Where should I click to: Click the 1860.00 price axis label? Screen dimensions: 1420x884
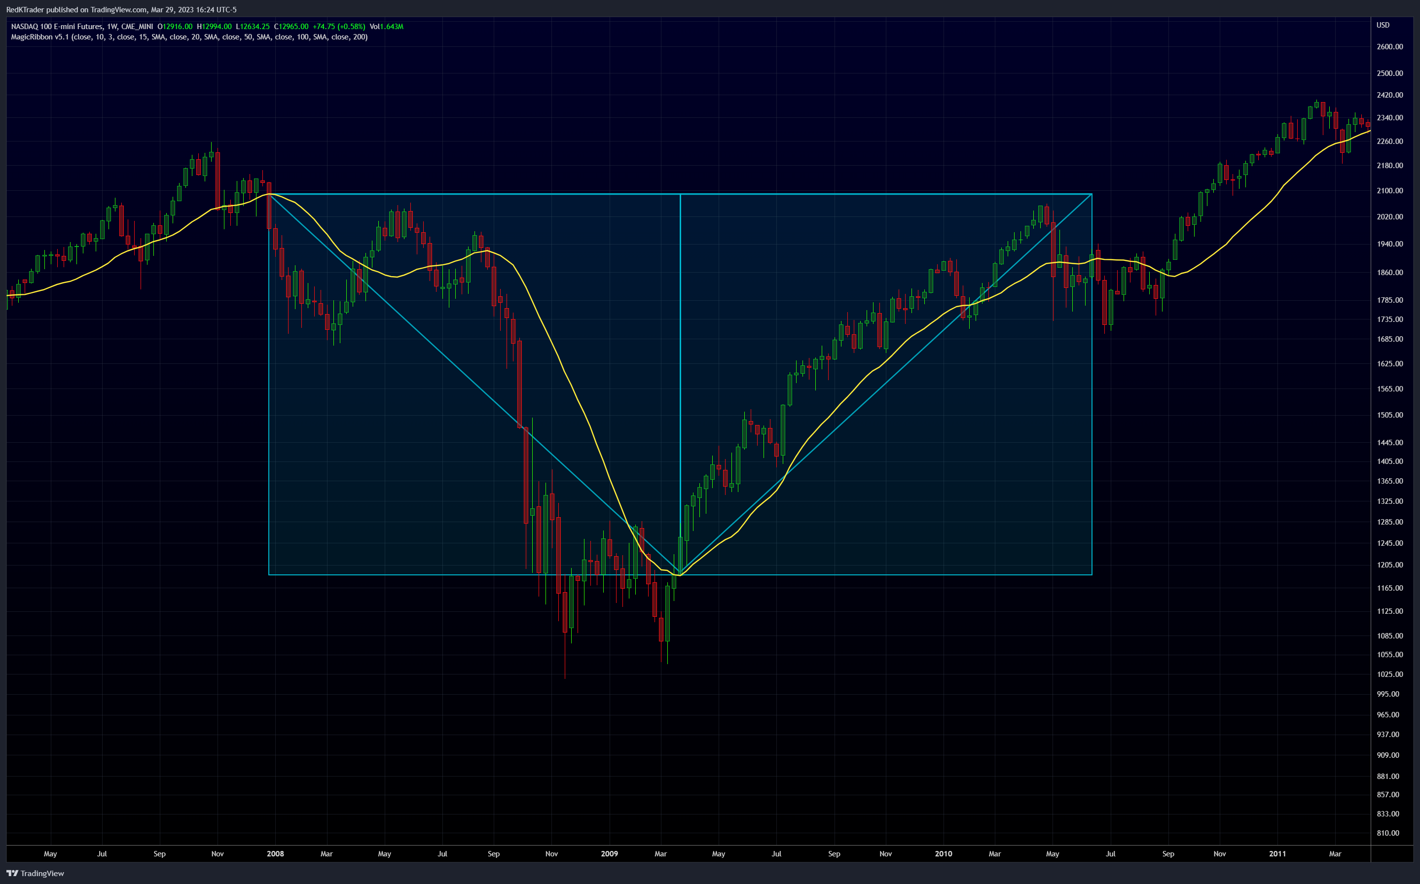point(1389,273)
